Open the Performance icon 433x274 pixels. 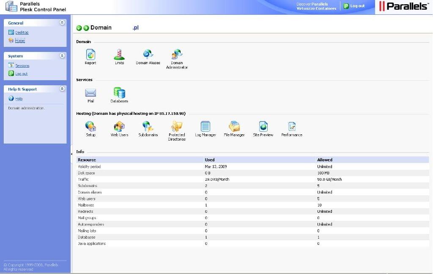coord(292,127)
